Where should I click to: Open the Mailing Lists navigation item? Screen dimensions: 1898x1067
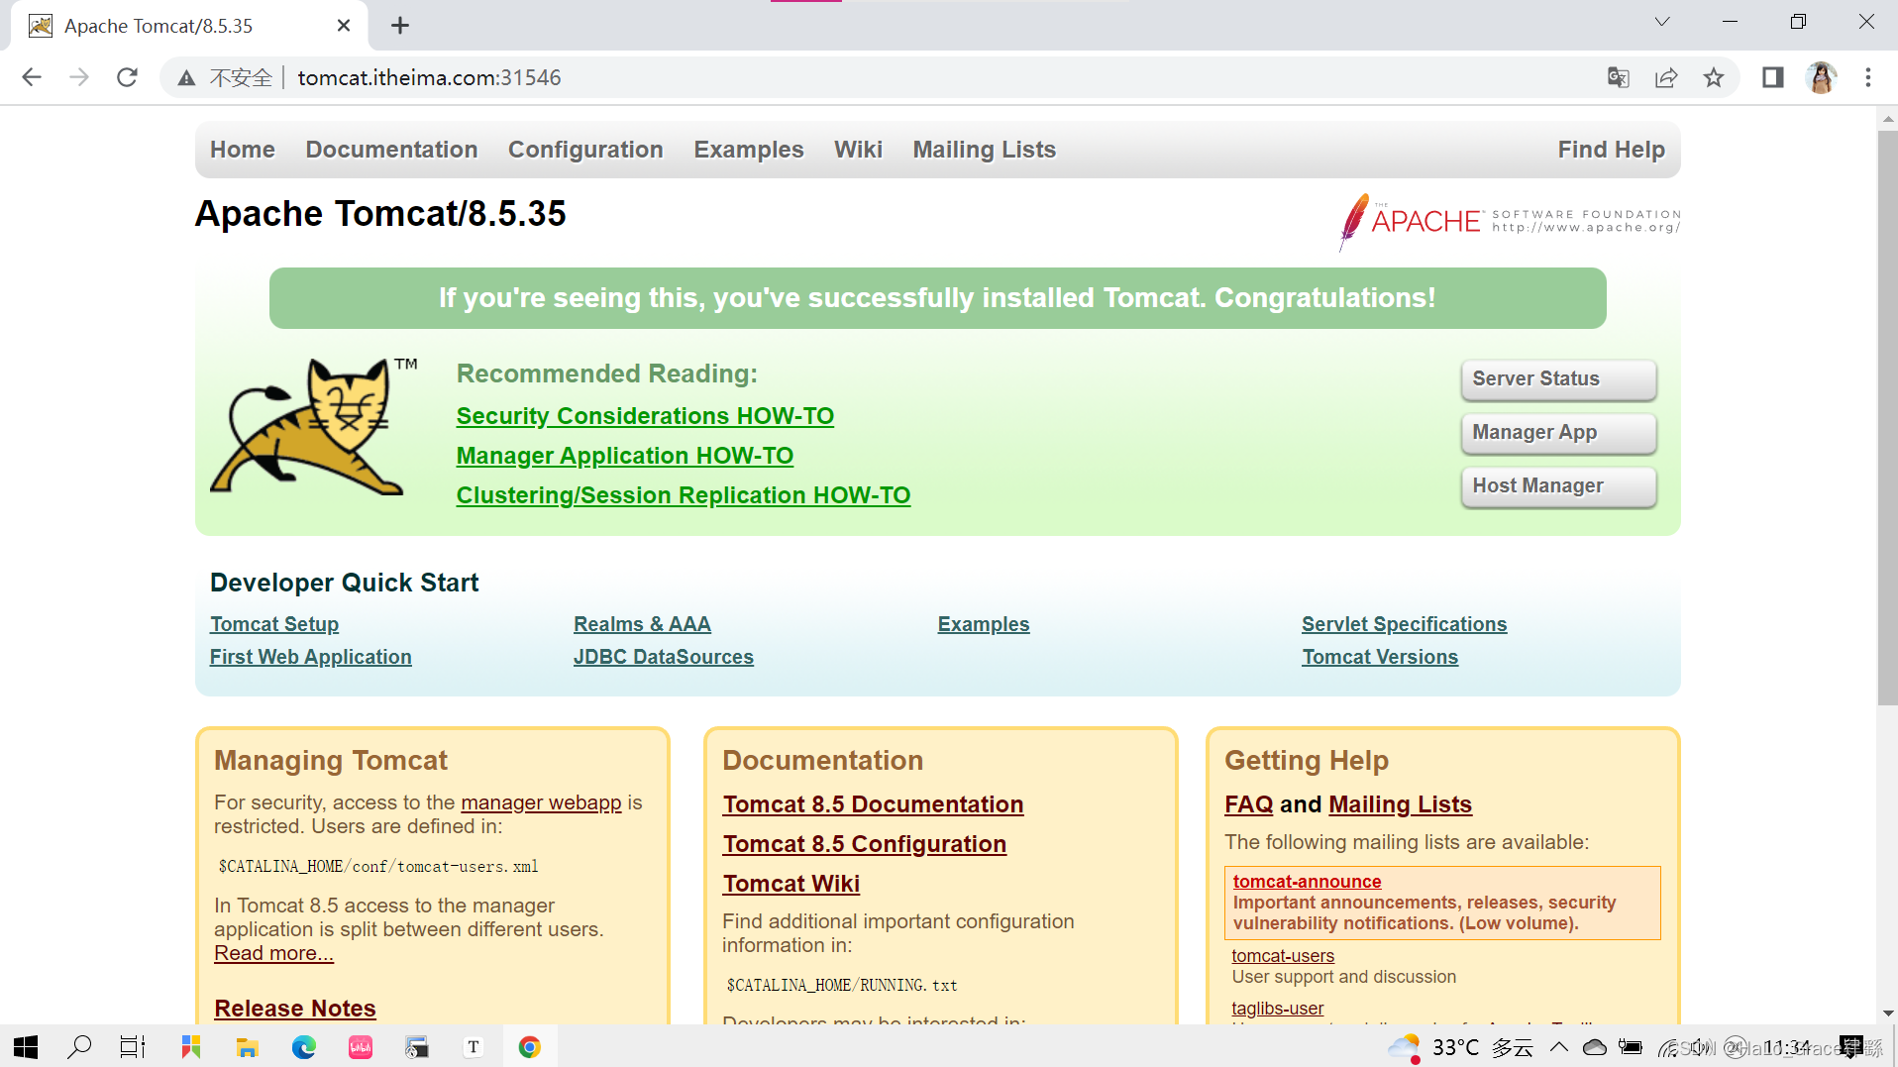click(x=985, y=150)
